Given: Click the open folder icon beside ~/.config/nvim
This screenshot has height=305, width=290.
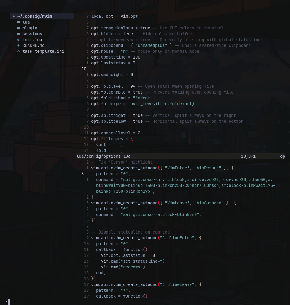Looking at the screenshot, I should click(14, 16).
